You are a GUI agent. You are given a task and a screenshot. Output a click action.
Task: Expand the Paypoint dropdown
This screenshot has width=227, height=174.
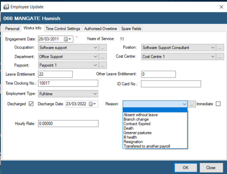[x=95, y=65]
